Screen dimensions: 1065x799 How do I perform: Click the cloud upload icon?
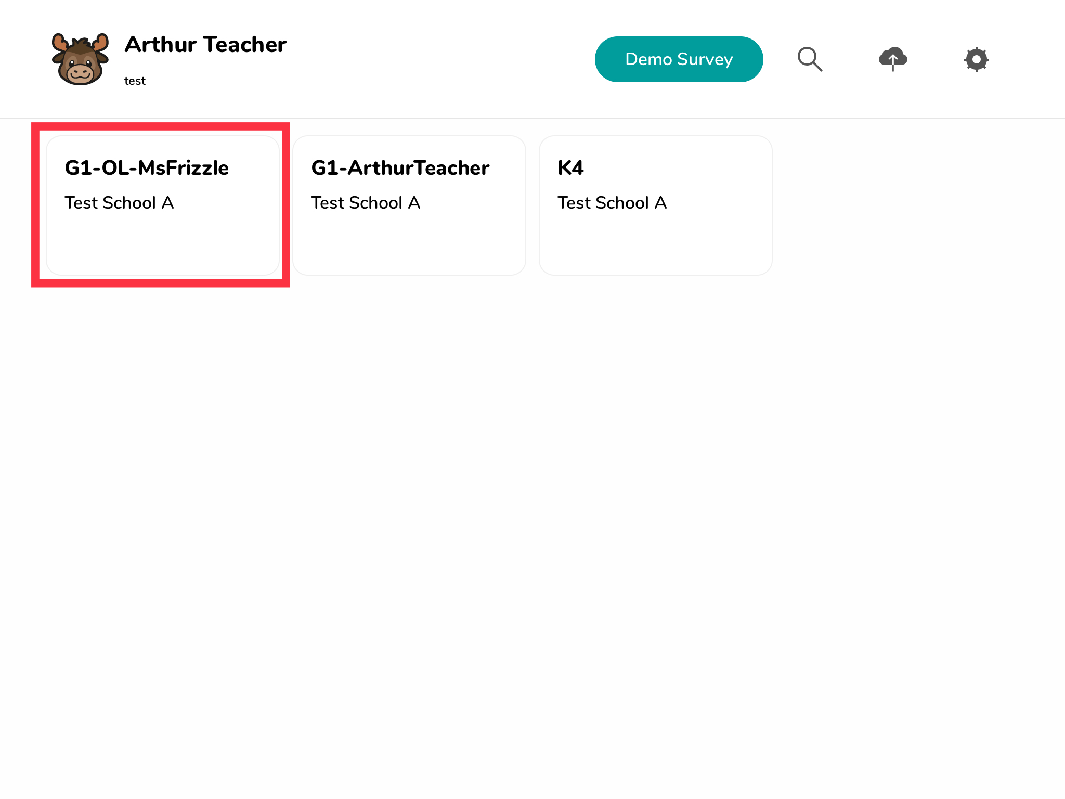[893, 59]
